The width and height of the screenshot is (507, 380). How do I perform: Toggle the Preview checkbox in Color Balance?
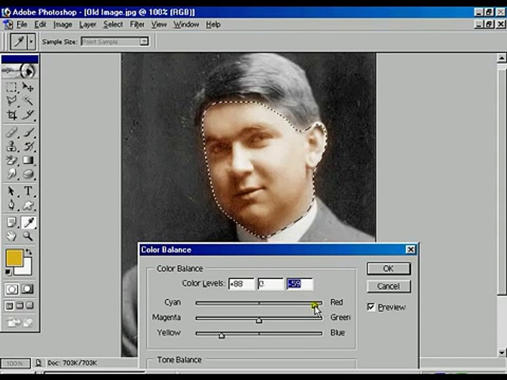pos(371,307)
